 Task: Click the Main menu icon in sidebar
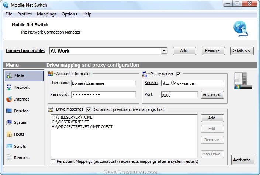(x=9, y=76)
